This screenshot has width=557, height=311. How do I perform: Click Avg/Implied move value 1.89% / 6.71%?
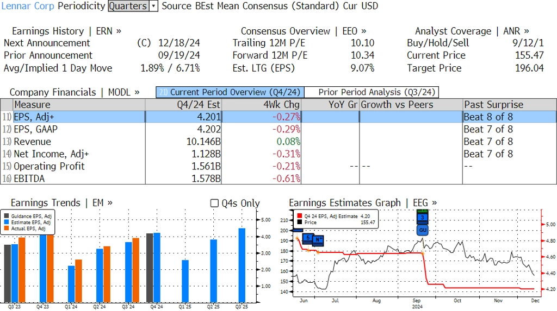(170, 68)
